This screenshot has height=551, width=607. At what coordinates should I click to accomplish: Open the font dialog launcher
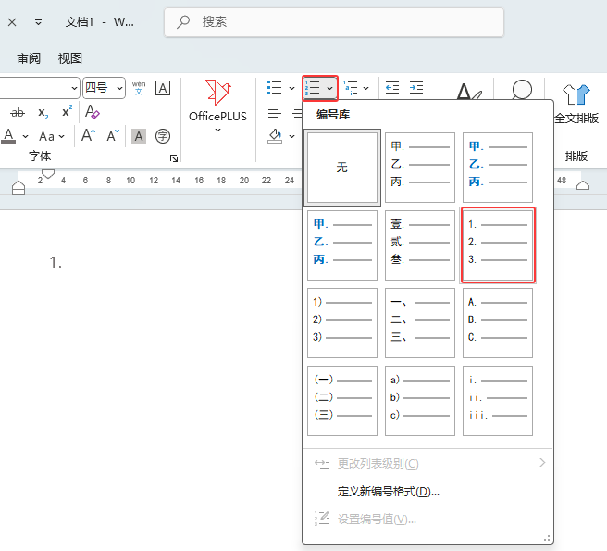[174, 157]
